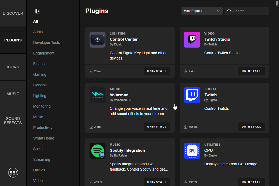Click the 'Control Twitch Studio.' description

(x=222, y=53)
